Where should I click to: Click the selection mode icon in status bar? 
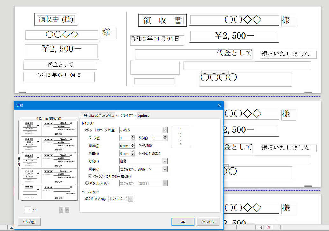click(260, 227)
